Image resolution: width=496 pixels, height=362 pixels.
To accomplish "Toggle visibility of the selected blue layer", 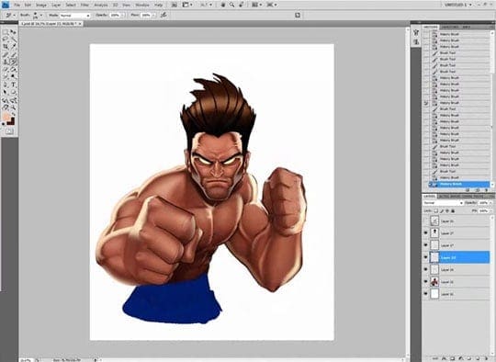I will pyautogui.click(x=425, y=257).
